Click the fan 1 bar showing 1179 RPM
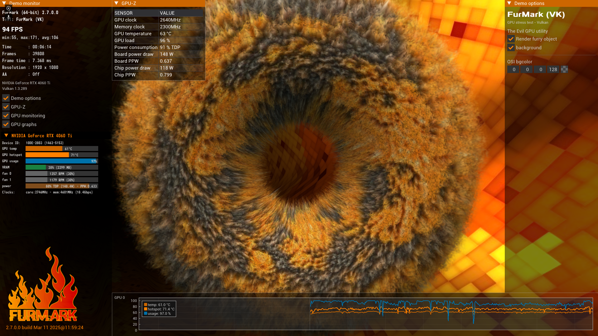The image size is (598, 336). tap(62, 180)
